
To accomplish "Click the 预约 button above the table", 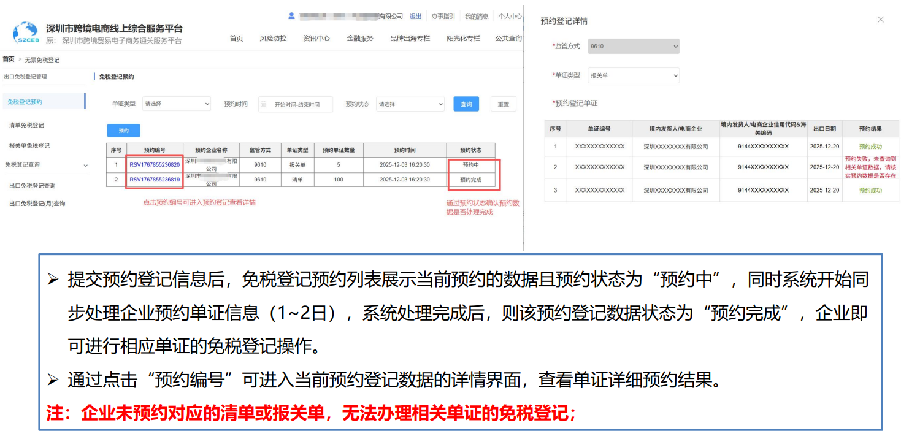I will pyautogui.click(x=123, y=130).
